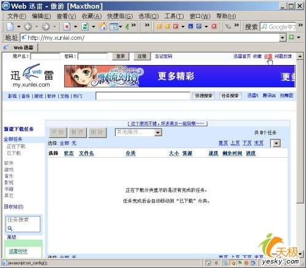The height and width of the screenshot is (268, 306).
Task: Open the 其他操作 dropdown list
Action: [x=158, y=132]
